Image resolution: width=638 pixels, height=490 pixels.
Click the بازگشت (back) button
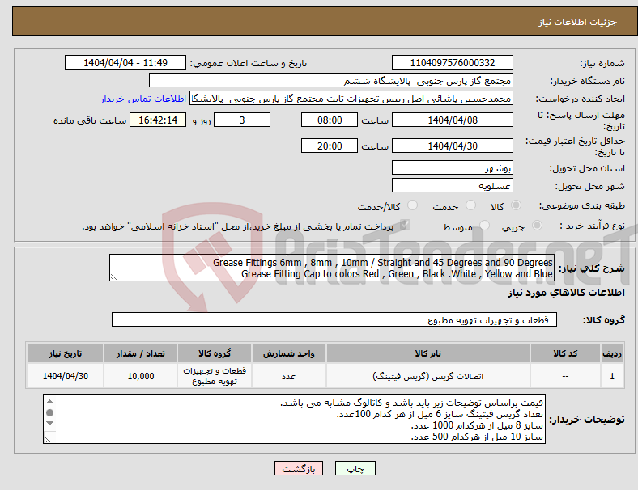coord(298,468)
